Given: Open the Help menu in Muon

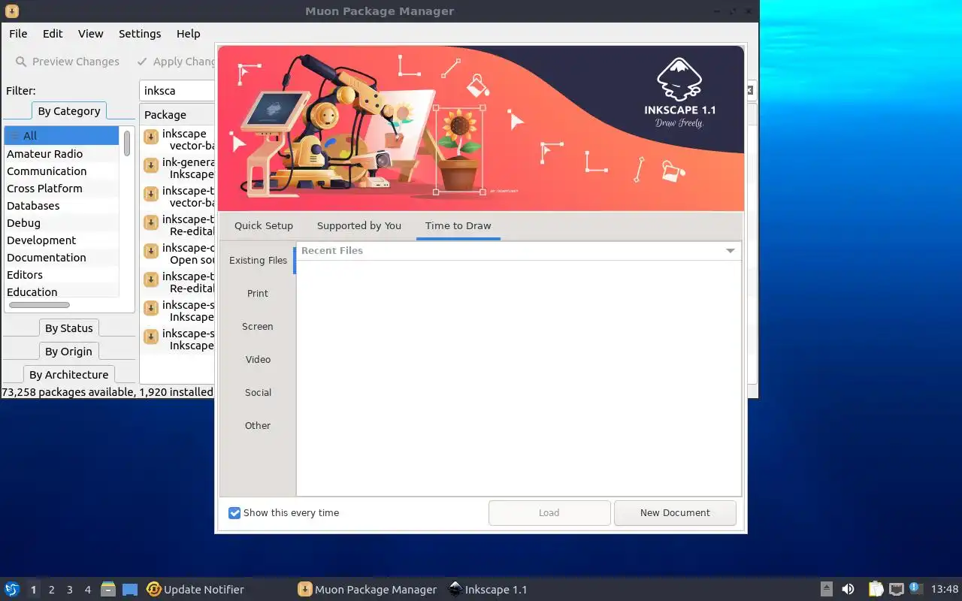Looking at the screenshot, I should (188, 34).
